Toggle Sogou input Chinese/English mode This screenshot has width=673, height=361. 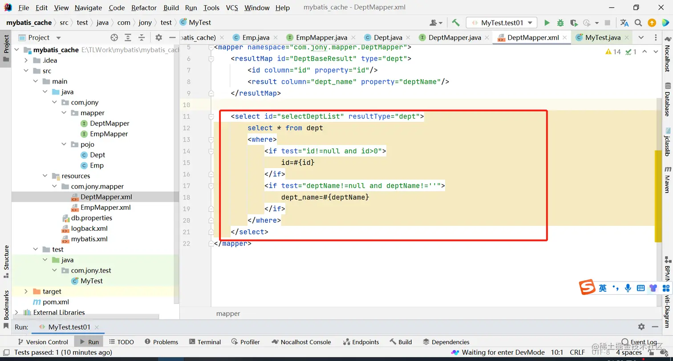pos(603,288)
